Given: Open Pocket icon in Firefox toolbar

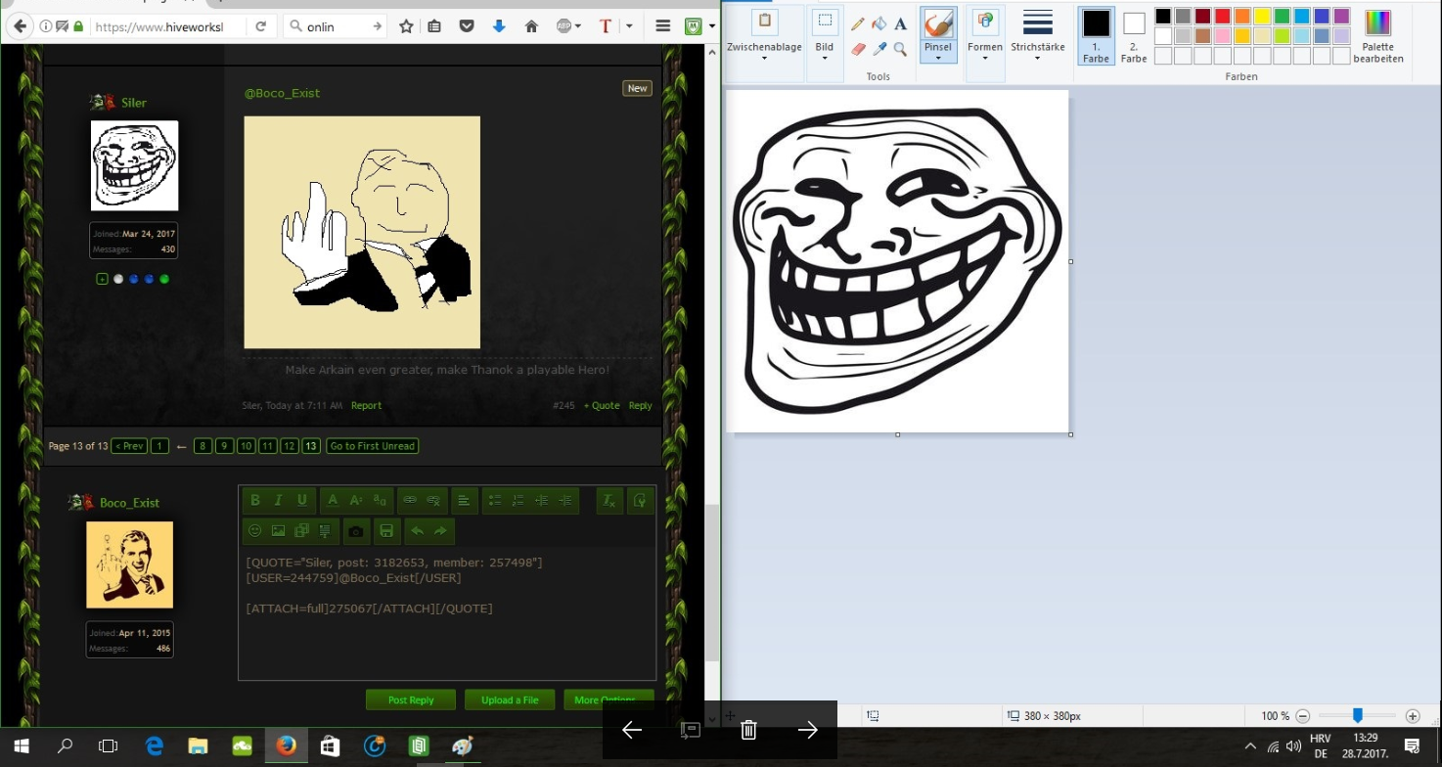Looking at the screenshot, I should (x=467, y=26).
